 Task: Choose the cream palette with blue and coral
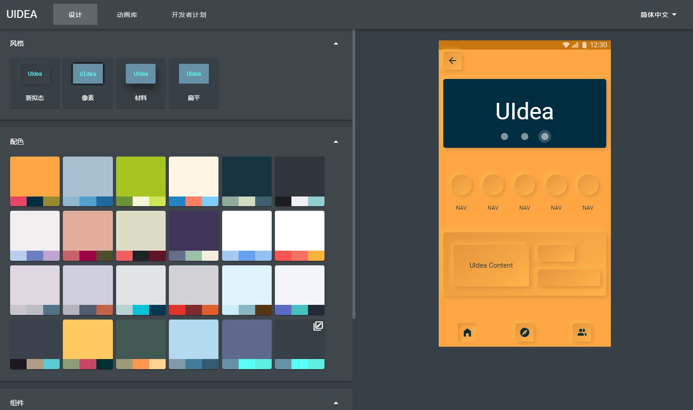194,181
